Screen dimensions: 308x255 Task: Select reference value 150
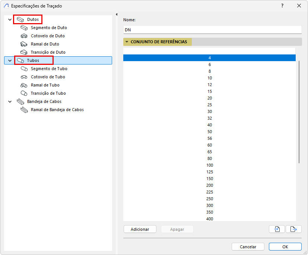click(209, 179)
